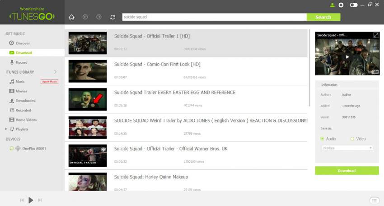Open the Movies library
Image resolution: width=384 pixels, height=206 pixels.
coord(21,91)
